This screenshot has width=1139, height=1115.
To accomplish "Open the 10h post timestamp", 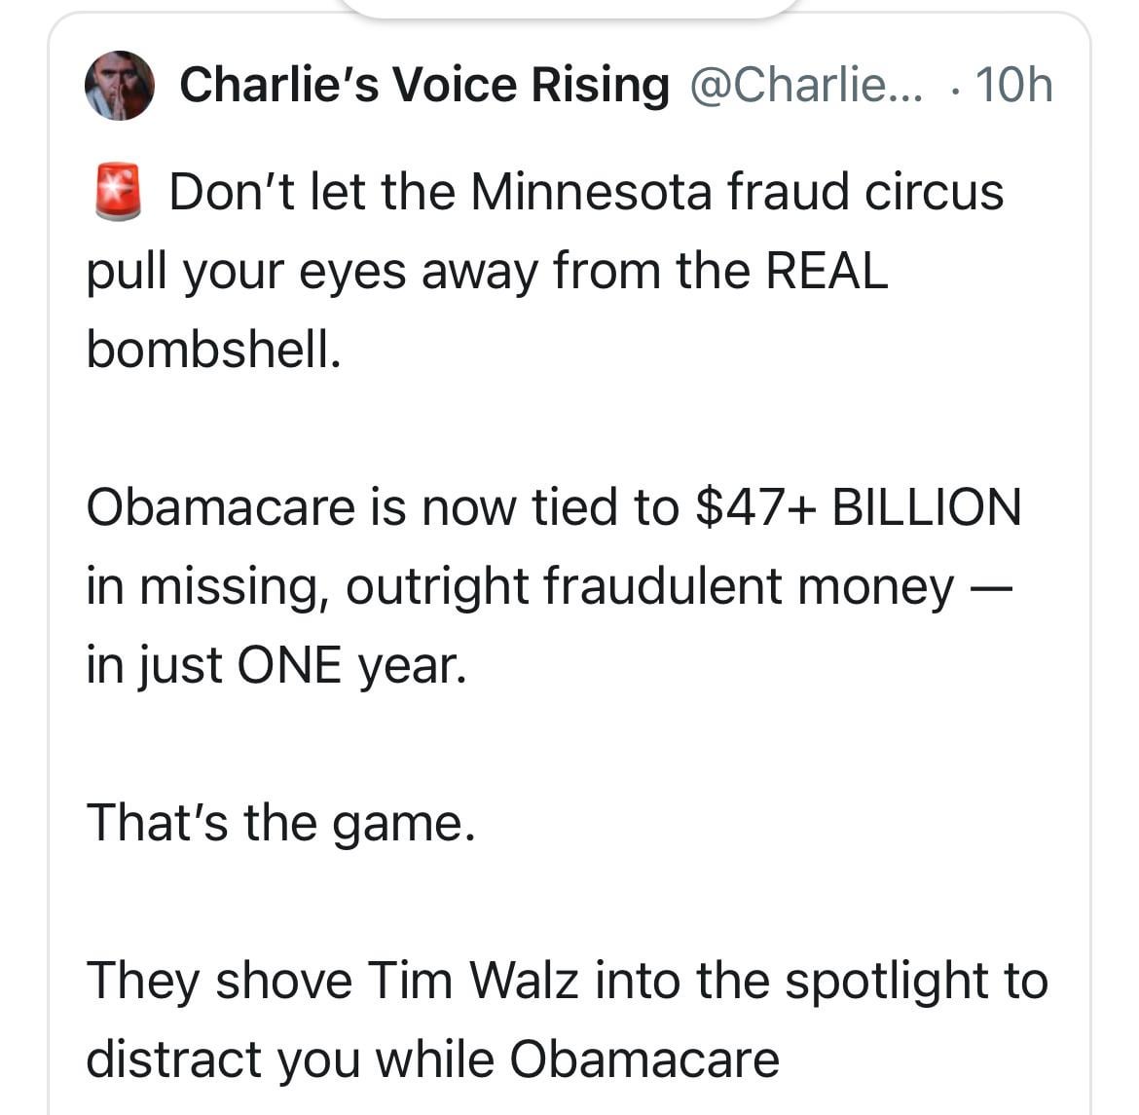I will (1014, 85).
